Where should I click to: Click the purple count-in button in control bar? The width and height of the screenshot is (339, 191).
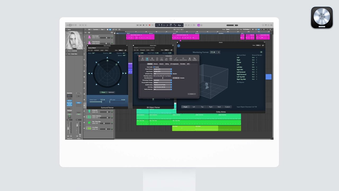[x=199, y=25]
